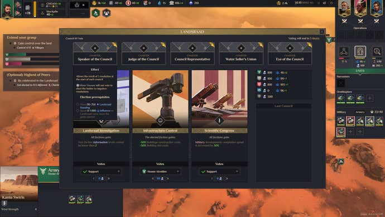Increase votes on Infrastructure Control
Viewport: 385px width, 217px height.
tap(168, 179)
